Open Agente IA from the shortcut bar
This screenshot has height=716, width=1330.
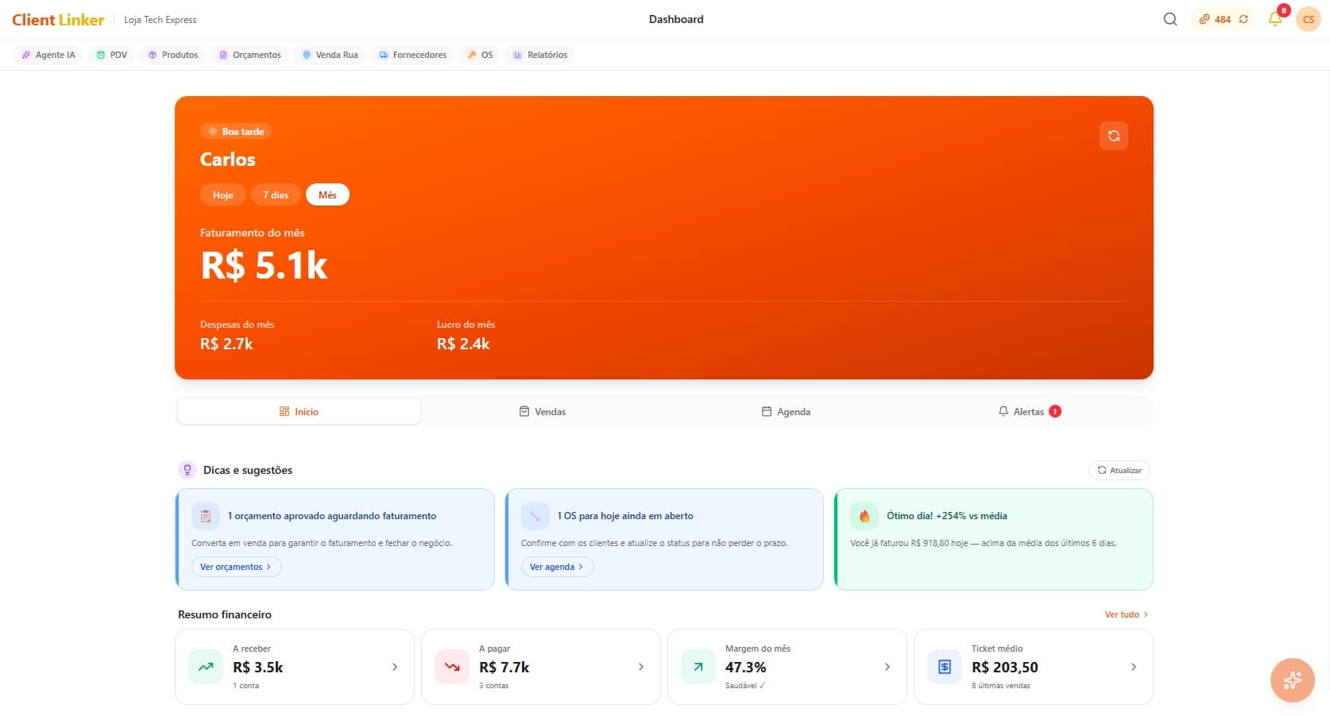[x=48, y=55]
